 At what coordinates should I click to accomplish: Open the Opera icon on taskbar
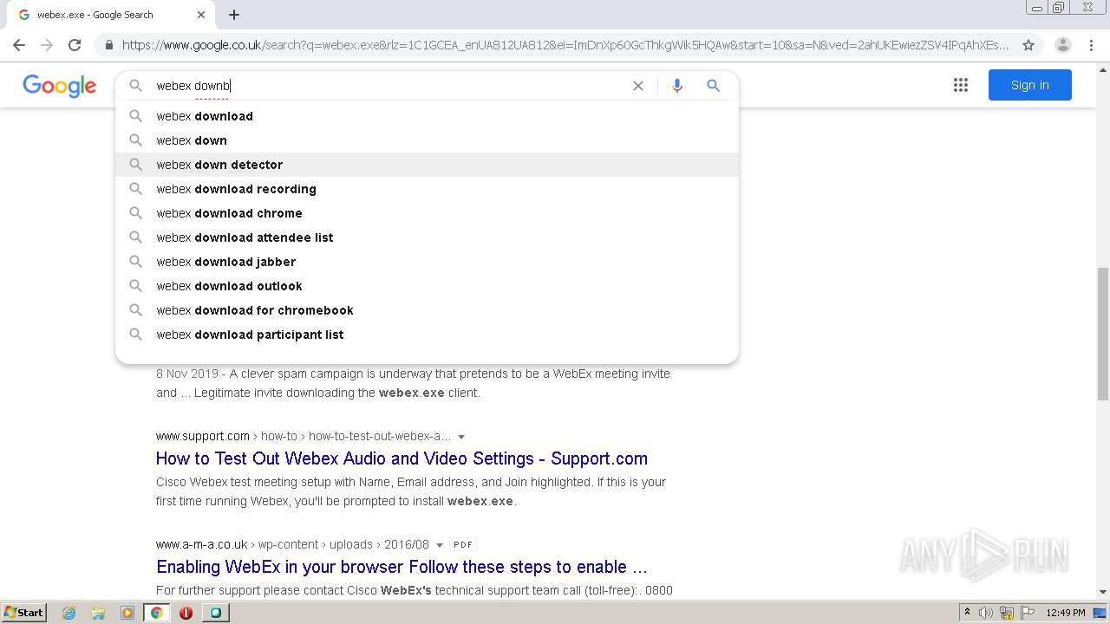186,613
